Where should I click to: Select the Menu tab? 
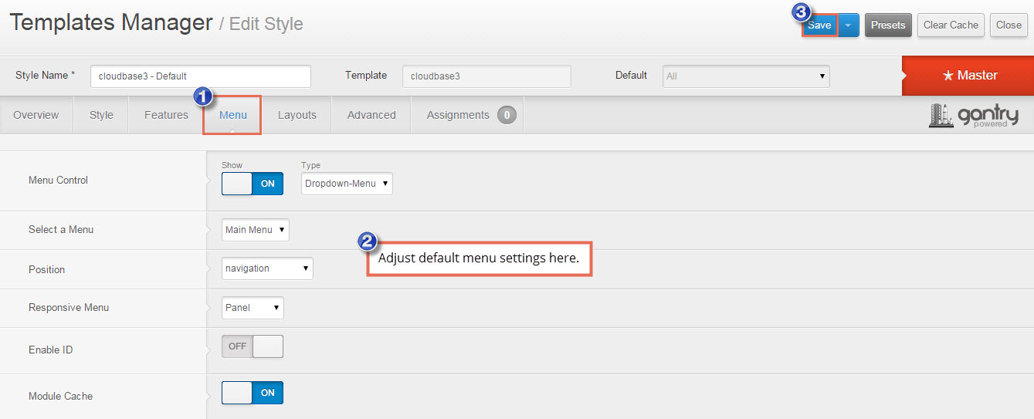(x=232, y=115)
